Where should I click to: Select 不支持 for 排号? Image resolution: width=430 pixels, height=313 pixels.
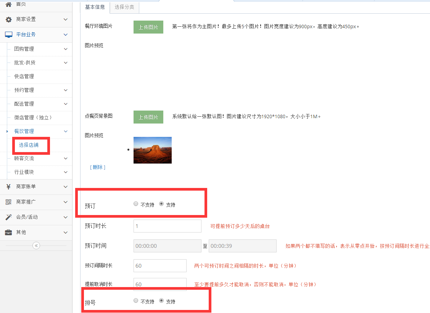136,301
